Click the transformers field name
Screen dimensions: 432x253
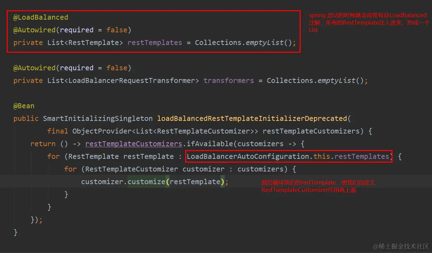pos(229,80)
